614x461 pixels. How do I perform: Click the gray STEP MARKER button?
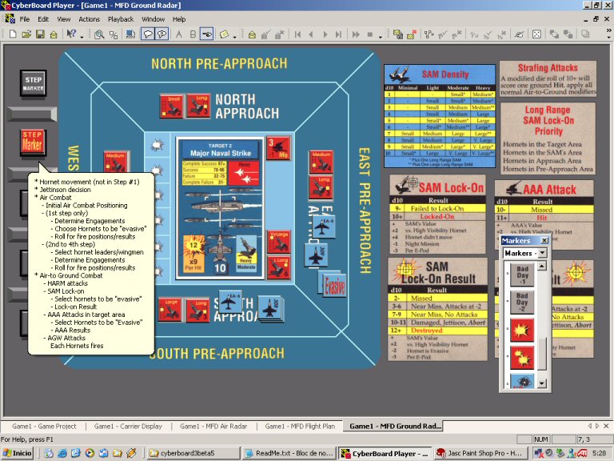[34, 83]
